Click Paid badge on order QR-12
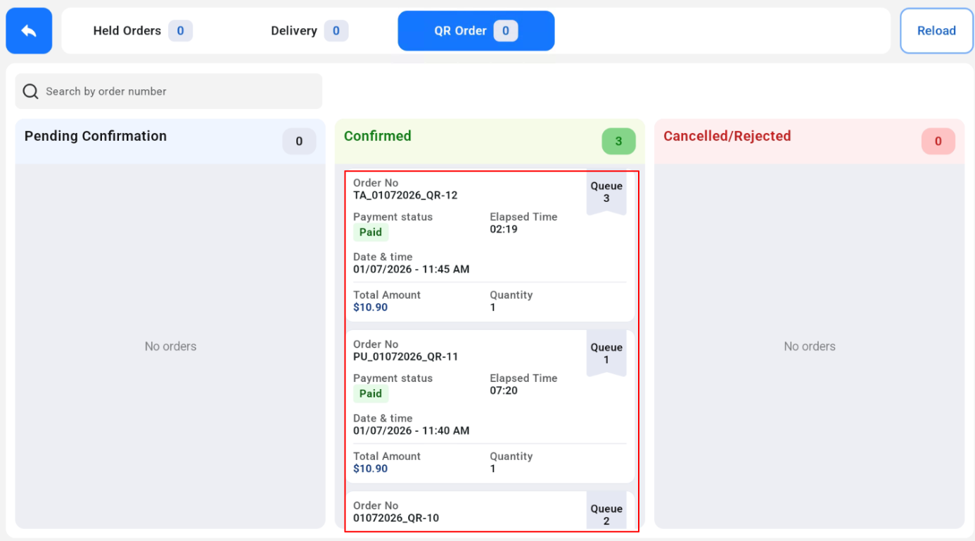 (x=371, y=232)
